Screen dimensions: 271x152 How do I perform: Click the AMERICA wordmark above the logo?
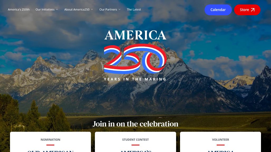tap(135, 35)
